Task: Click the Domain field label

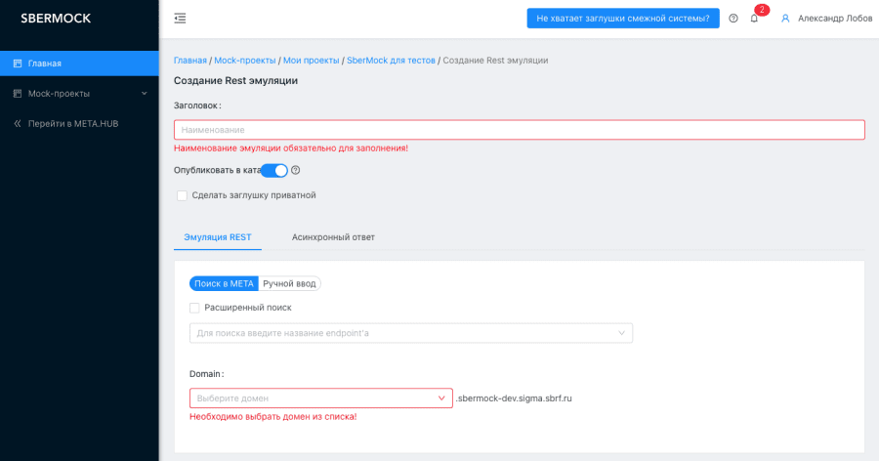Action: pos(206,374)
